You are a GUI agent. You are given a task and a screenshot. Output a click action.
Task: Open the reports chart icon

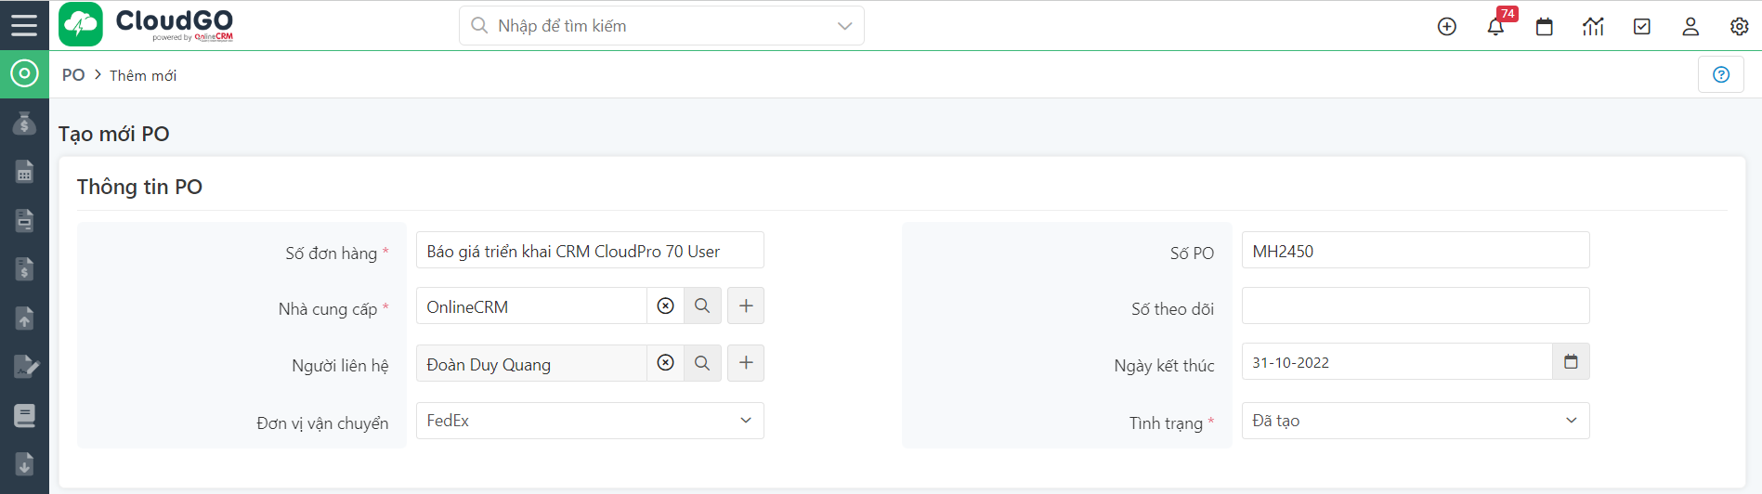pyautogui.click(x=1593, y=27)
